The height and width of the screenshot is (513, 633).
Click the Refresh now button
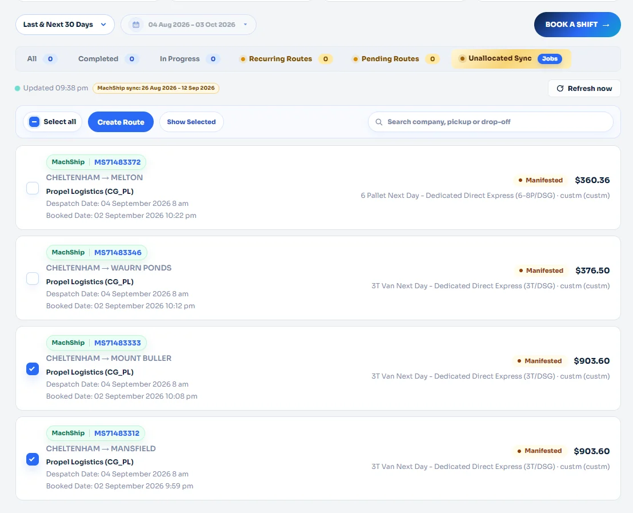coord(584,89)
